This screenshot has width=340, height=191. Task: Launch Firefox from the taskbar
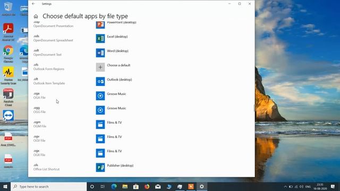[x=147, y=186]
